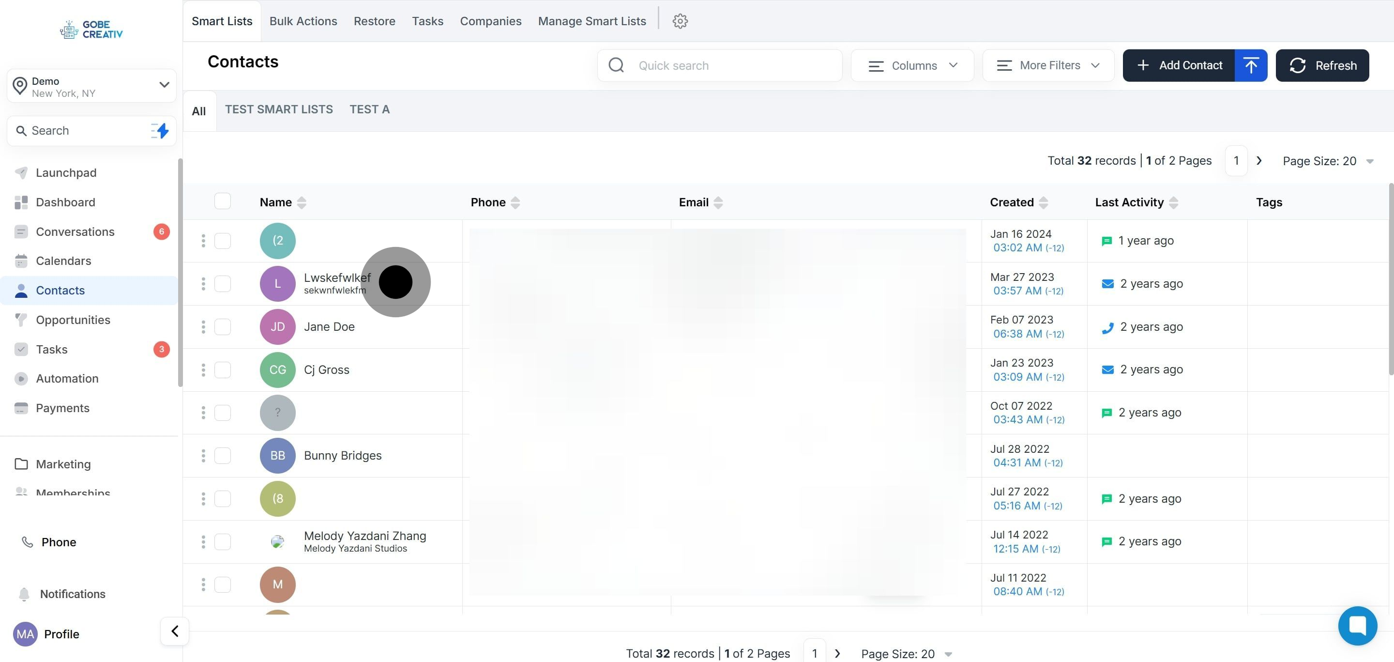Open the blue chat widget bubble
Image resolution: width=1394 pixels, height=662 pixels.
[x=1357, y=626]
